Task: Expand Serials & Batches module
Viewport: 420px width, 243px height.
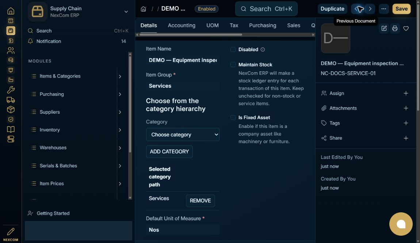Action: point(120,166)
